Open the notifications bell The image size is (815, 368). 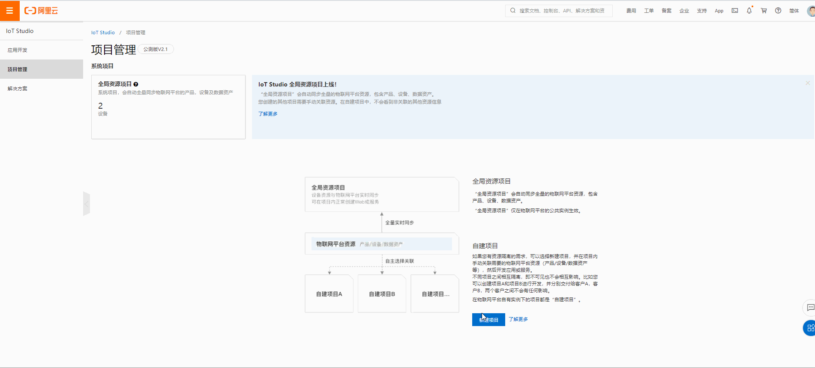pyautogui.click(x=749, y=11)
